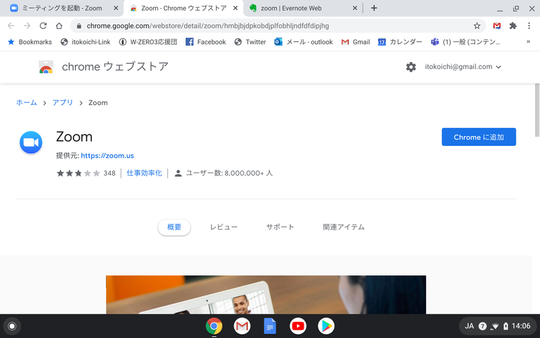Bookmark this page with the star icon
Screen dimensions: 540x338
pyautogui.click(x=477, y=26)
